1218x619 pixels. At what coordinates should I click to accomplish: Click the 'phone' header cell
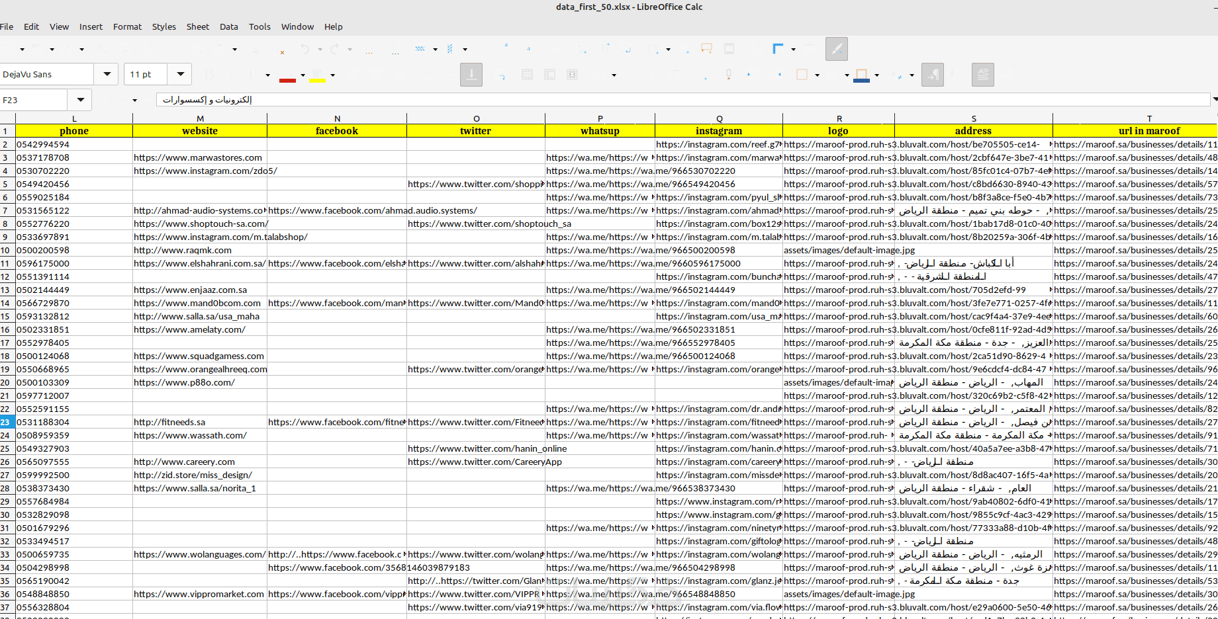tap(74, 131)
